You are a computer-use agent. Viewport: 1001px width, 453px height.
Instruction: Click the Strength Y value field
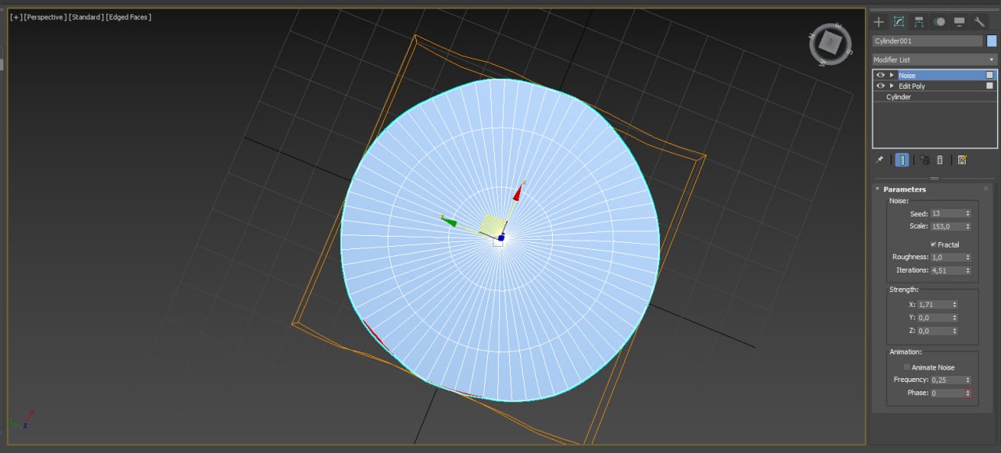pyautogui.click(x=934, y=318)
